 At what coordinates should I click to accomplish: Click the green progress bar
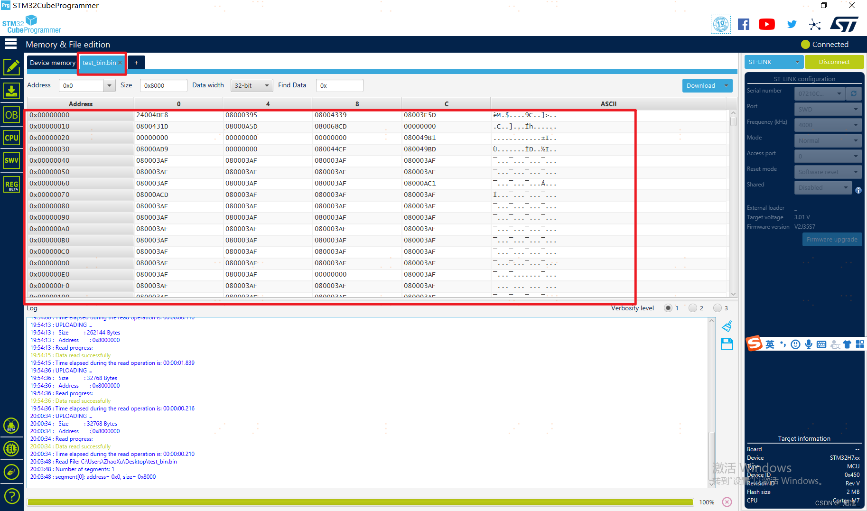(360, 502)
